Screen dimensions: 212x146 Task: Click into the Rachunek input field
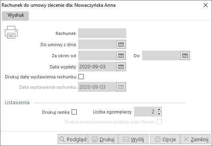102,33
